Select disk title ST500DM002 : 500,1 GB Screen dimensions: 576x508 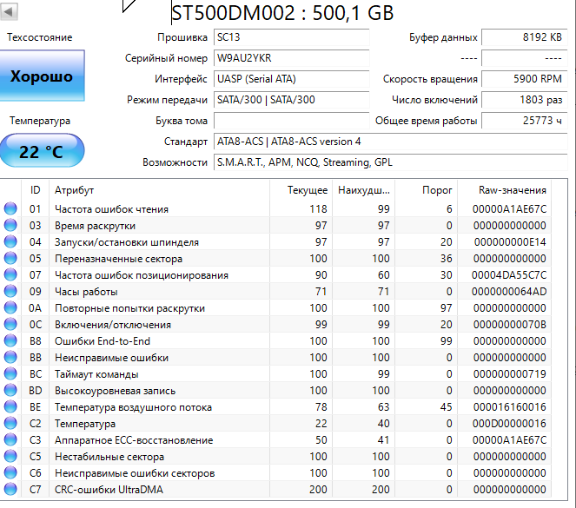(282, 12)
